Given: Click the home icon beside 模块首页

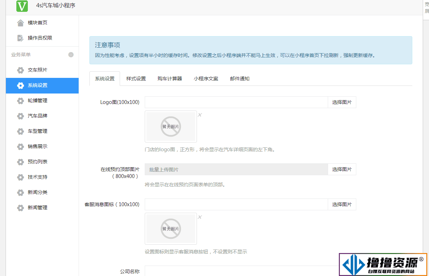Looking at the screenshot, I should pyautogui.click(x=21, y=23).
